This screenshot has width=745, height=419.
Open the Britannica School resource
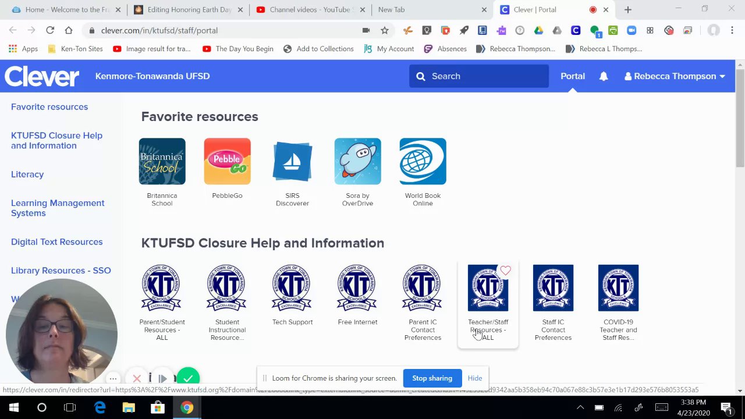pyautogui.click(x=162, y=161)
